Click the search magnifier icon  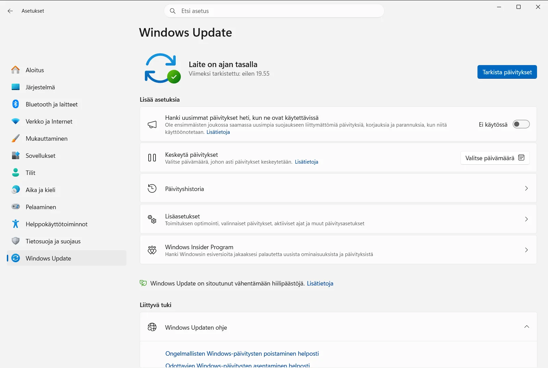click(173, 11)
